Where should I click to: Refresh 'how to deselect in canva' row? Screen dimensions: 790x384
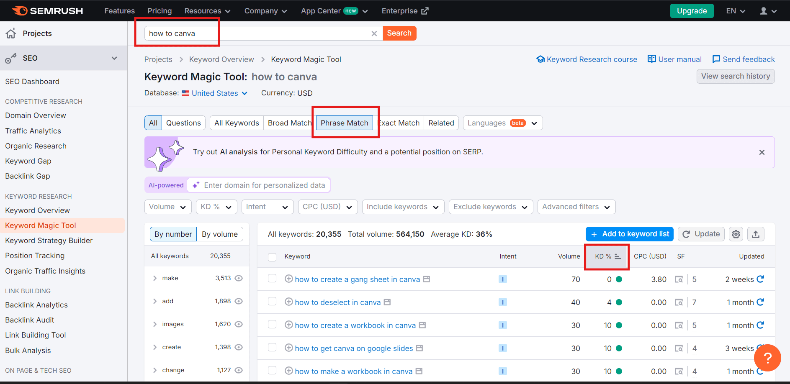[x=760, y=302]
